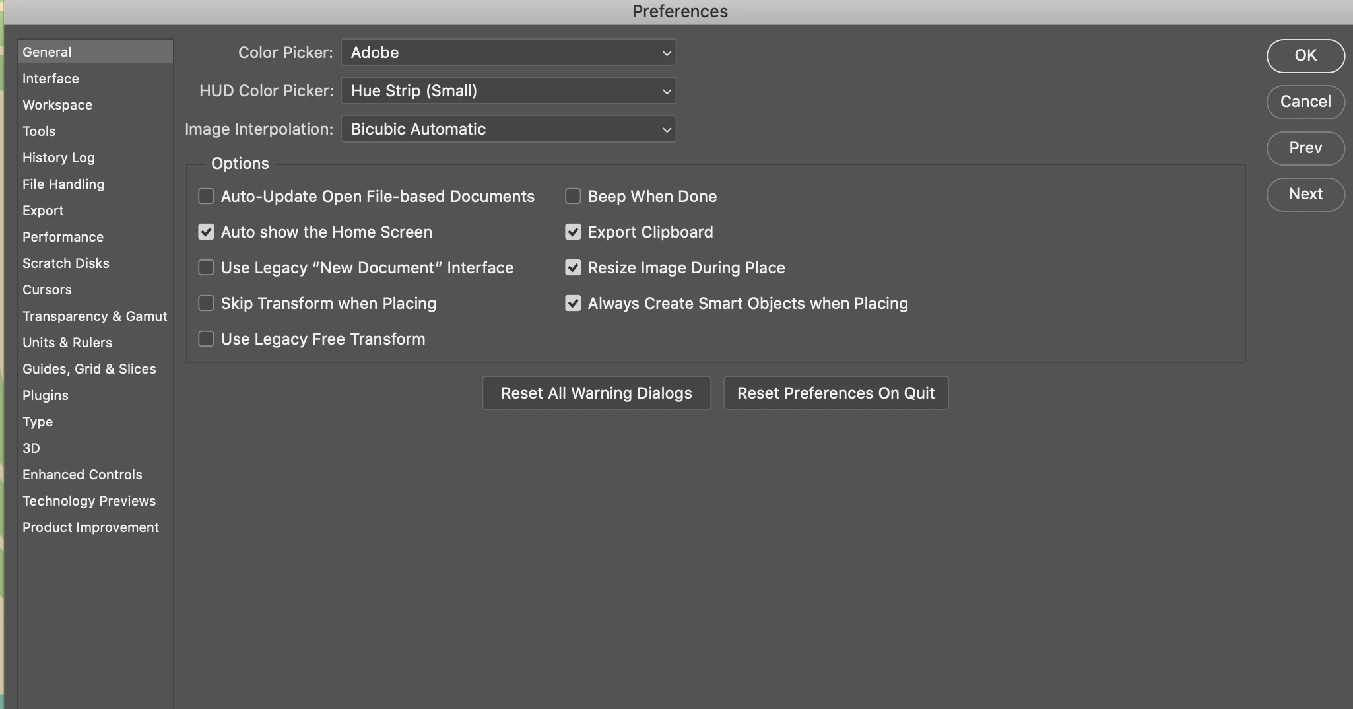Viewport: 1353px width, 709px height.
Task: Open the Color Picker dropdown
Action: (508, 53)
